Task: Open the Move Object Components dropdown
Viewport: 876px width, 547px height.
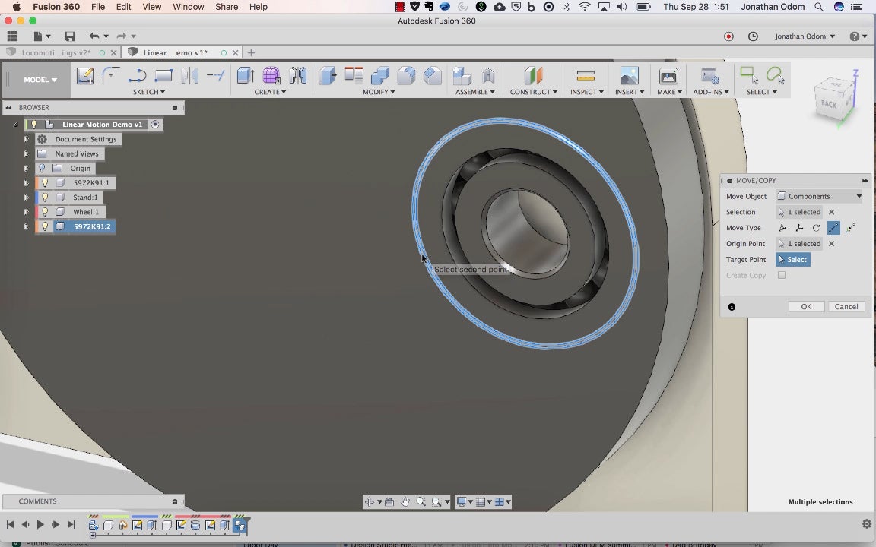Action: point(820,197)
